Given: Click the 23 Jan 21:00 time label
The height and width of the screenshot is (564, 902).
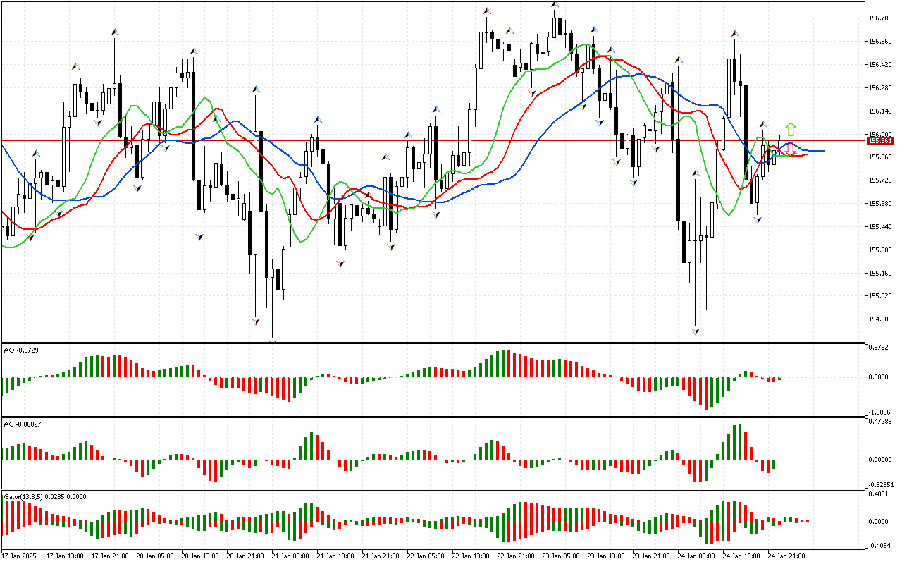Looking at the screenshot, I should coord(650,556).
